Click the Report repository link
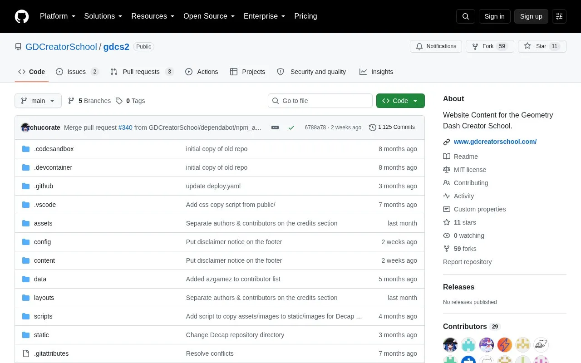 point(467,262)
